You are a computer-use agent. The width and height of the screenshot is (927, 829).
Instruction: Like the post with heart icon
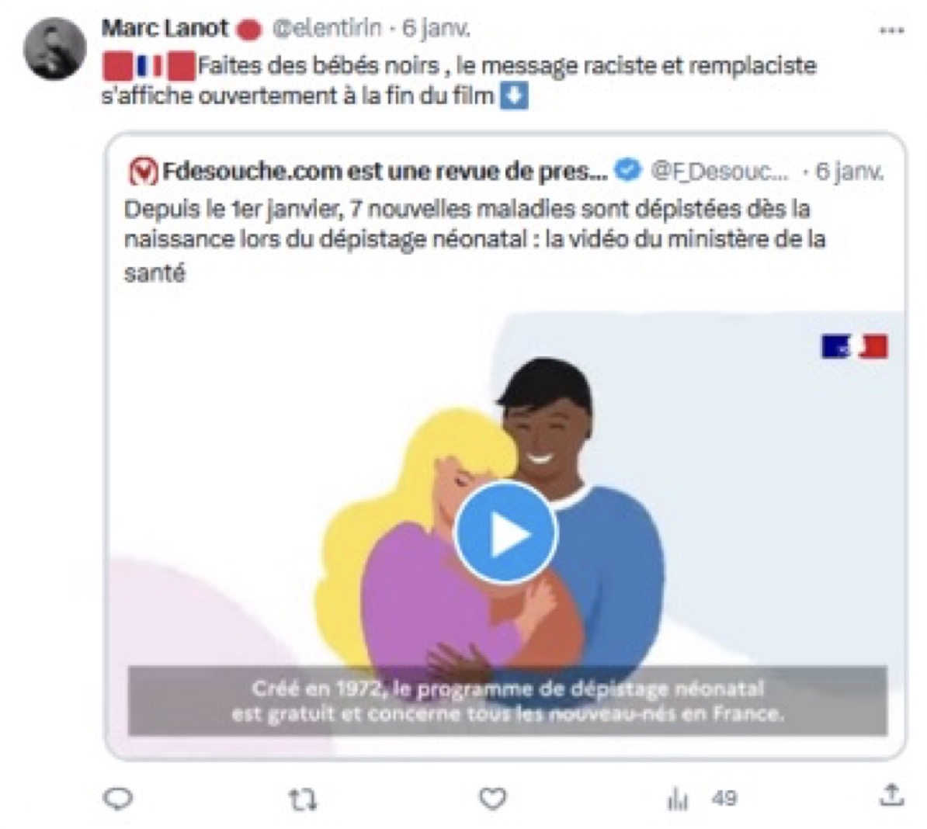(x=492, y=799)
